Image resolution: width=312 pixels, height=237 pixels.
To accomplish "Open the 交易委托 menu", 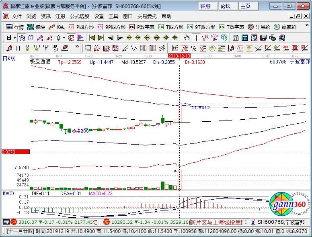I will click(147, 16).
